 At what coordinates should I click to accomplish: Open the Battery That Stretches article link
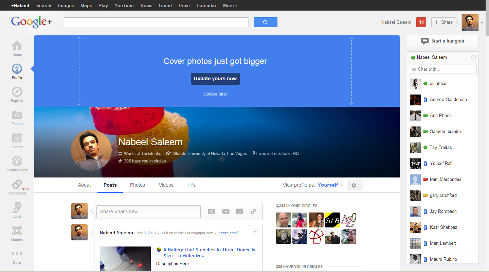209,253
